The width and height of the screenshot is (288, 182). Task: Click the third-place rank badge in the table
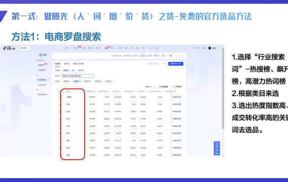click(60, 112)
